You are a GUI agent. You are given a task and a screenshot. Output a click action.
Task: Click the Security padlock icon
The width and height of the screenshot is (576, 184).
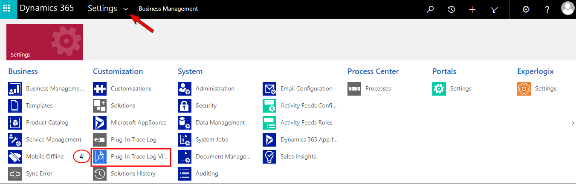click(185, 106)
